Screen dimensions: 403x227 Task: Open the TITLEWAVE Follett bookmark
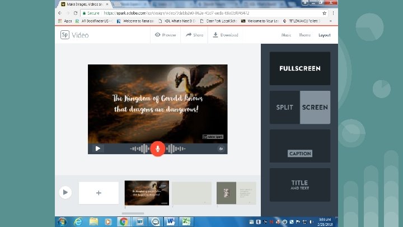(x=302, y=21)
